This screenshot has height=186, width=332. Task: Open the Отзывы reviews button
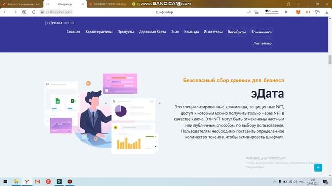tap(271, 11)
